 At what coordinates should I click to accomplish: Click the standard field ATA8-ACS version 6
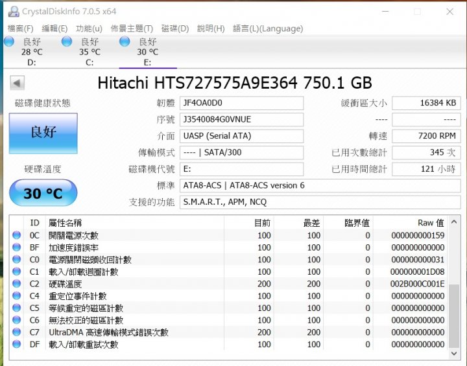pos(320,186)
